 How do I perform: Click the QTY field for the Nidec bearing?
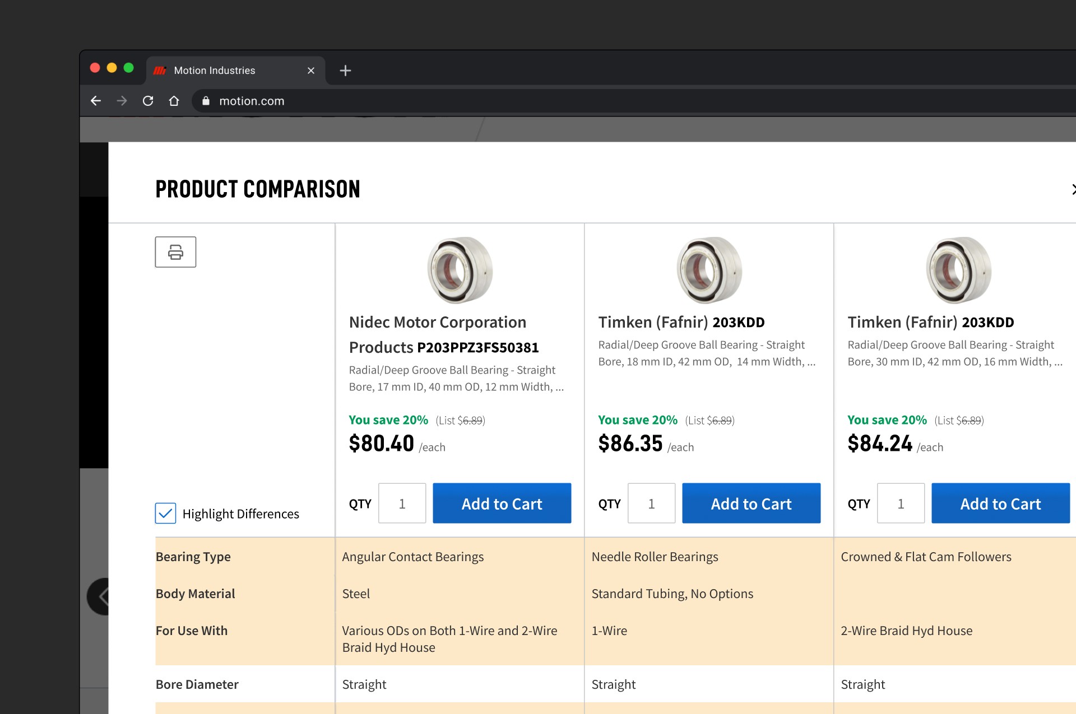pos(402,503)
